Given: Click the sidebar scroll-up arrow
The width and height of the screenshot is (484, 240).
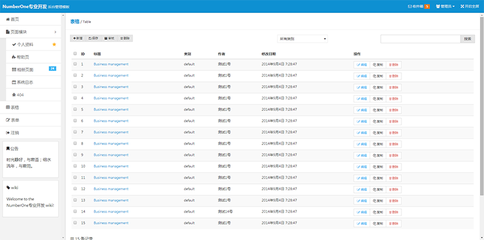Looking at the screenshot, I should 63,14.
